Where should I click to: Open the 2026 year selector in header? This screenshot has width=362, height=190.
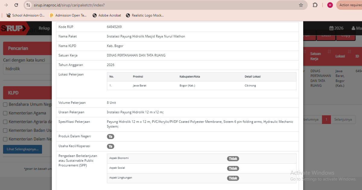coord(336,28)
